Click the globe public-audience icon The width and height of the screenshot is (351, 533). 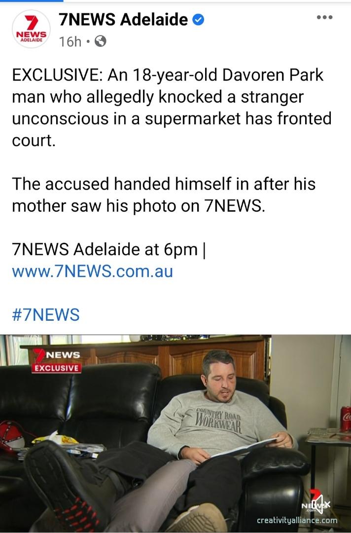coord(100,41)
